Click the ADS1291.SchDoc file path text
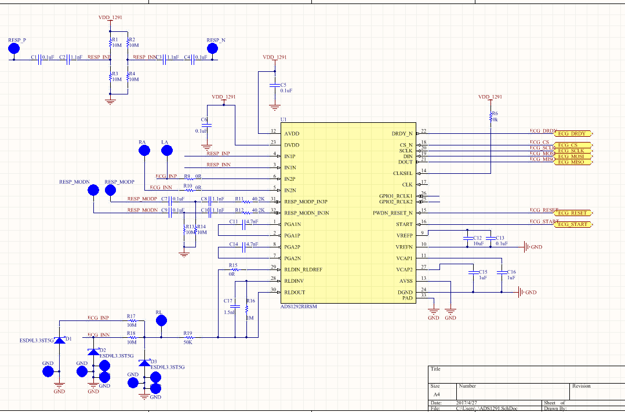The image size is (625, 412). (487, 409)
